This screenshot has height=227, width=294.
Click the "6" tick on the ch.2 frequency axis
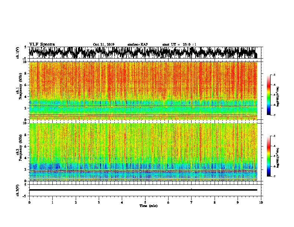[26, 146]
